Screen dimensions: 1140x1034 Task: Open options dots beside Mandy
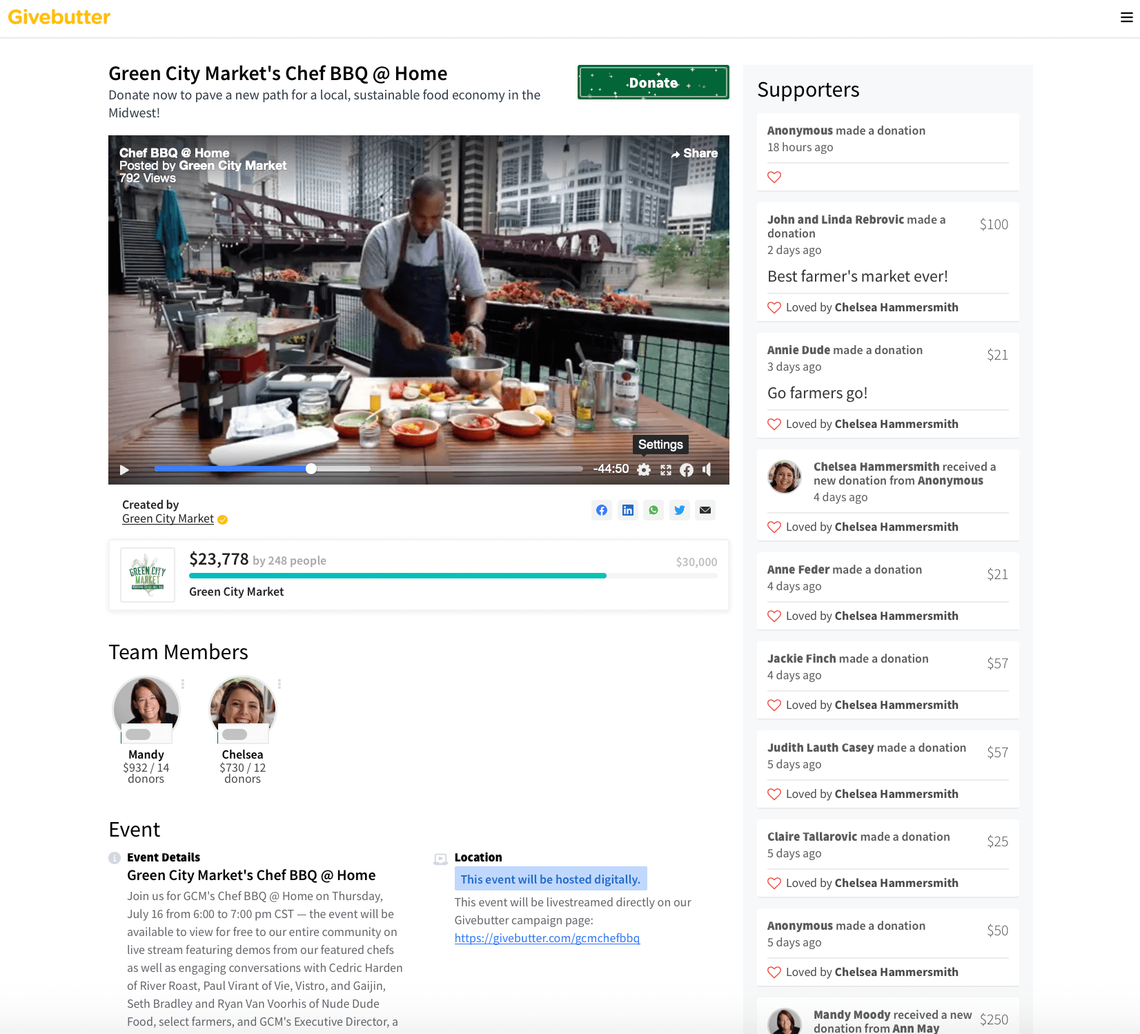point(183,684)
